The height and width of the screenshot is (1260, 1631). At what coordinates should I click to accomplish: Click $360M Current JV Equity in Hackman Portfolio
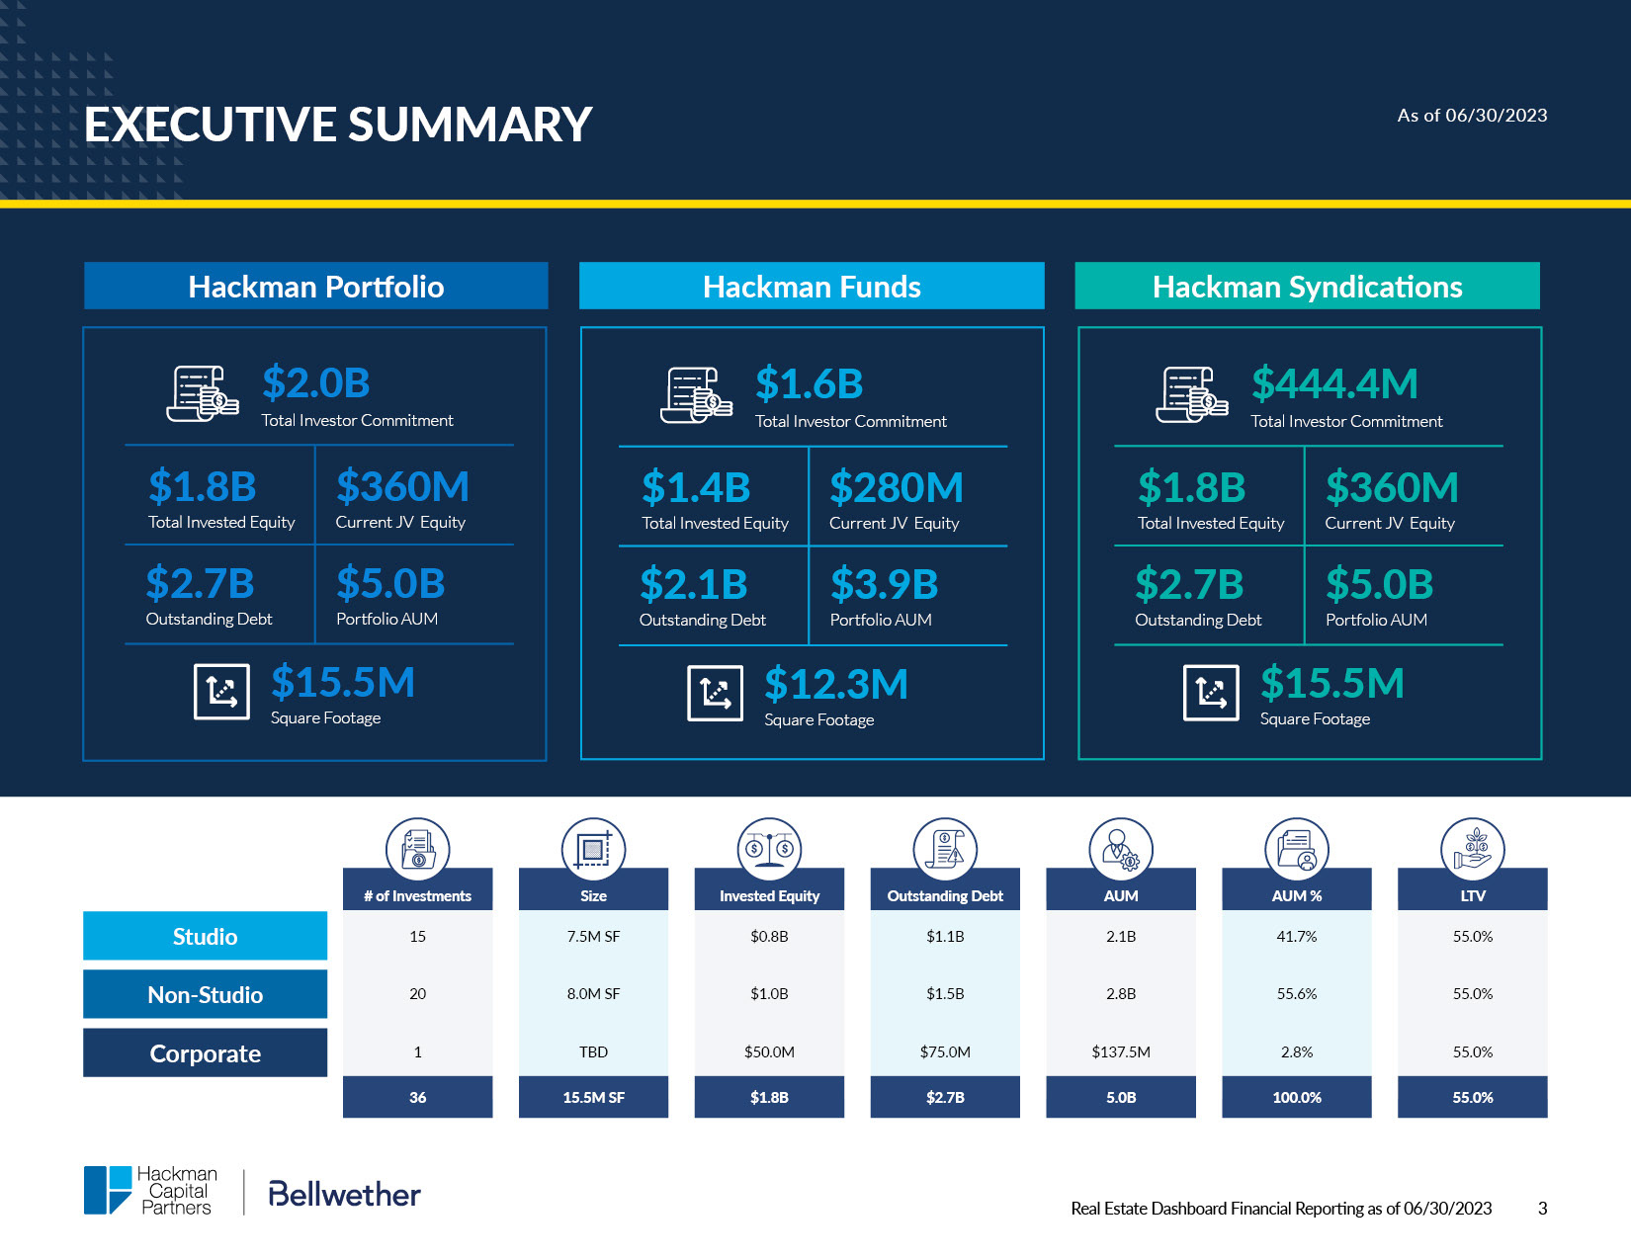tap(402, 486)
